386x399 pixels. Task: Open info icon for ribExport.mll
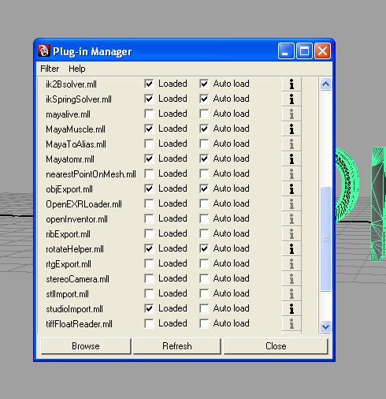(291, 234)
